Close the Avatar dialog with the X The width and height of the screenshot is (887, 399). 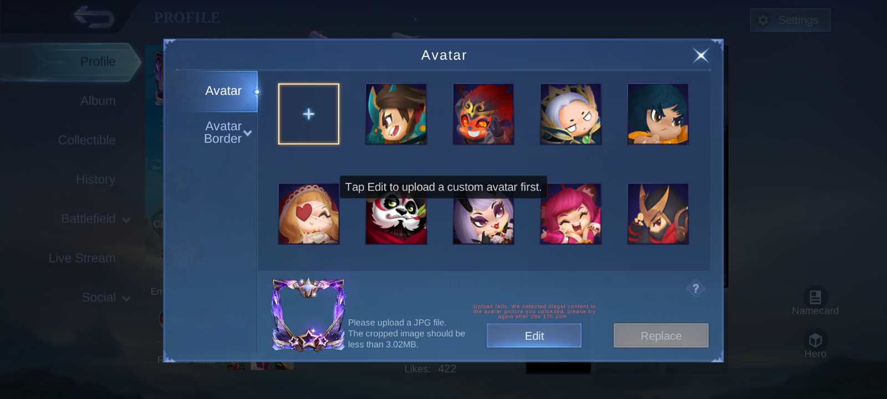coord(701,55)
